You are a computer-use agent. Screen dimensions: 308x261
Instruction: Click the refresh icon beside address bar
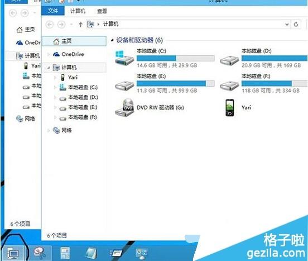(296, 25)
